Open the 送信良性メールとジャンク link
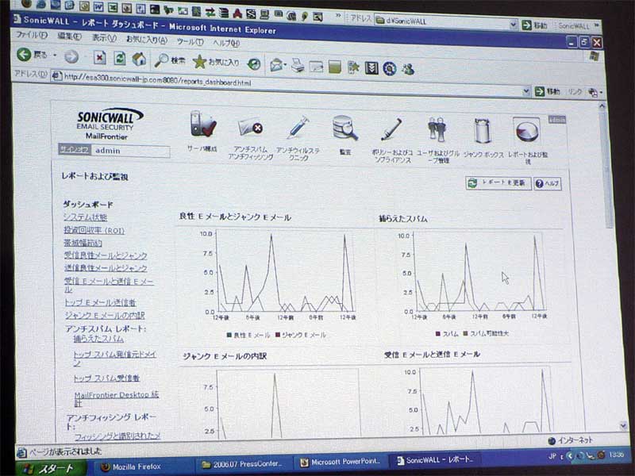 tap(106, 268)
